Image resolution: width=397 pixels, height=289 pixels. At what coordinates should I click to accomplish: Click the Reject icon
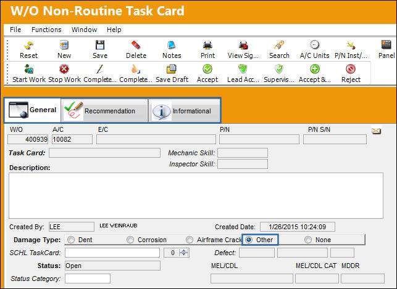(x=351, y=69)
